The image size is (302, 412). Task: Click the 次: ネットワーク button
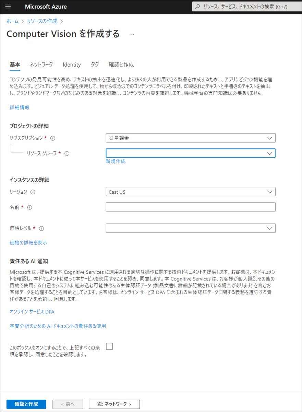[x=114, y=404]
